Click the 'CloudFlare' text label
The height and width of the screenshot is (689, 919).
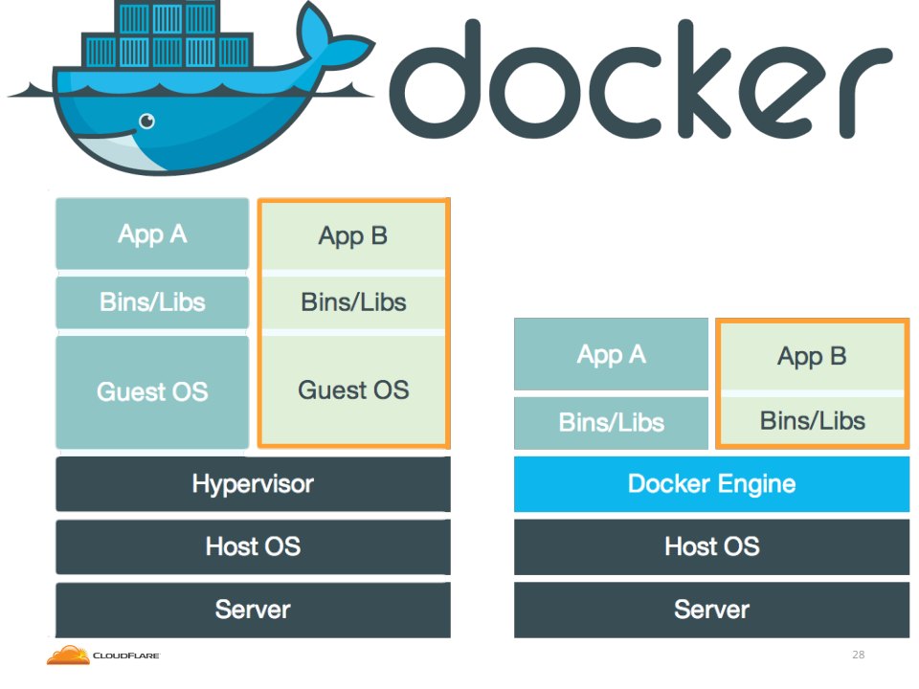click(x=126, y=656)
